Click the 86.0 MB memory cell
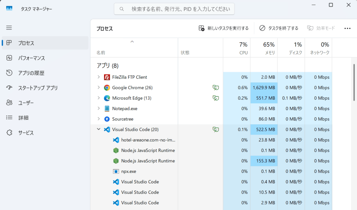This screenshot has height=210, width=357. tap(264, 119)
